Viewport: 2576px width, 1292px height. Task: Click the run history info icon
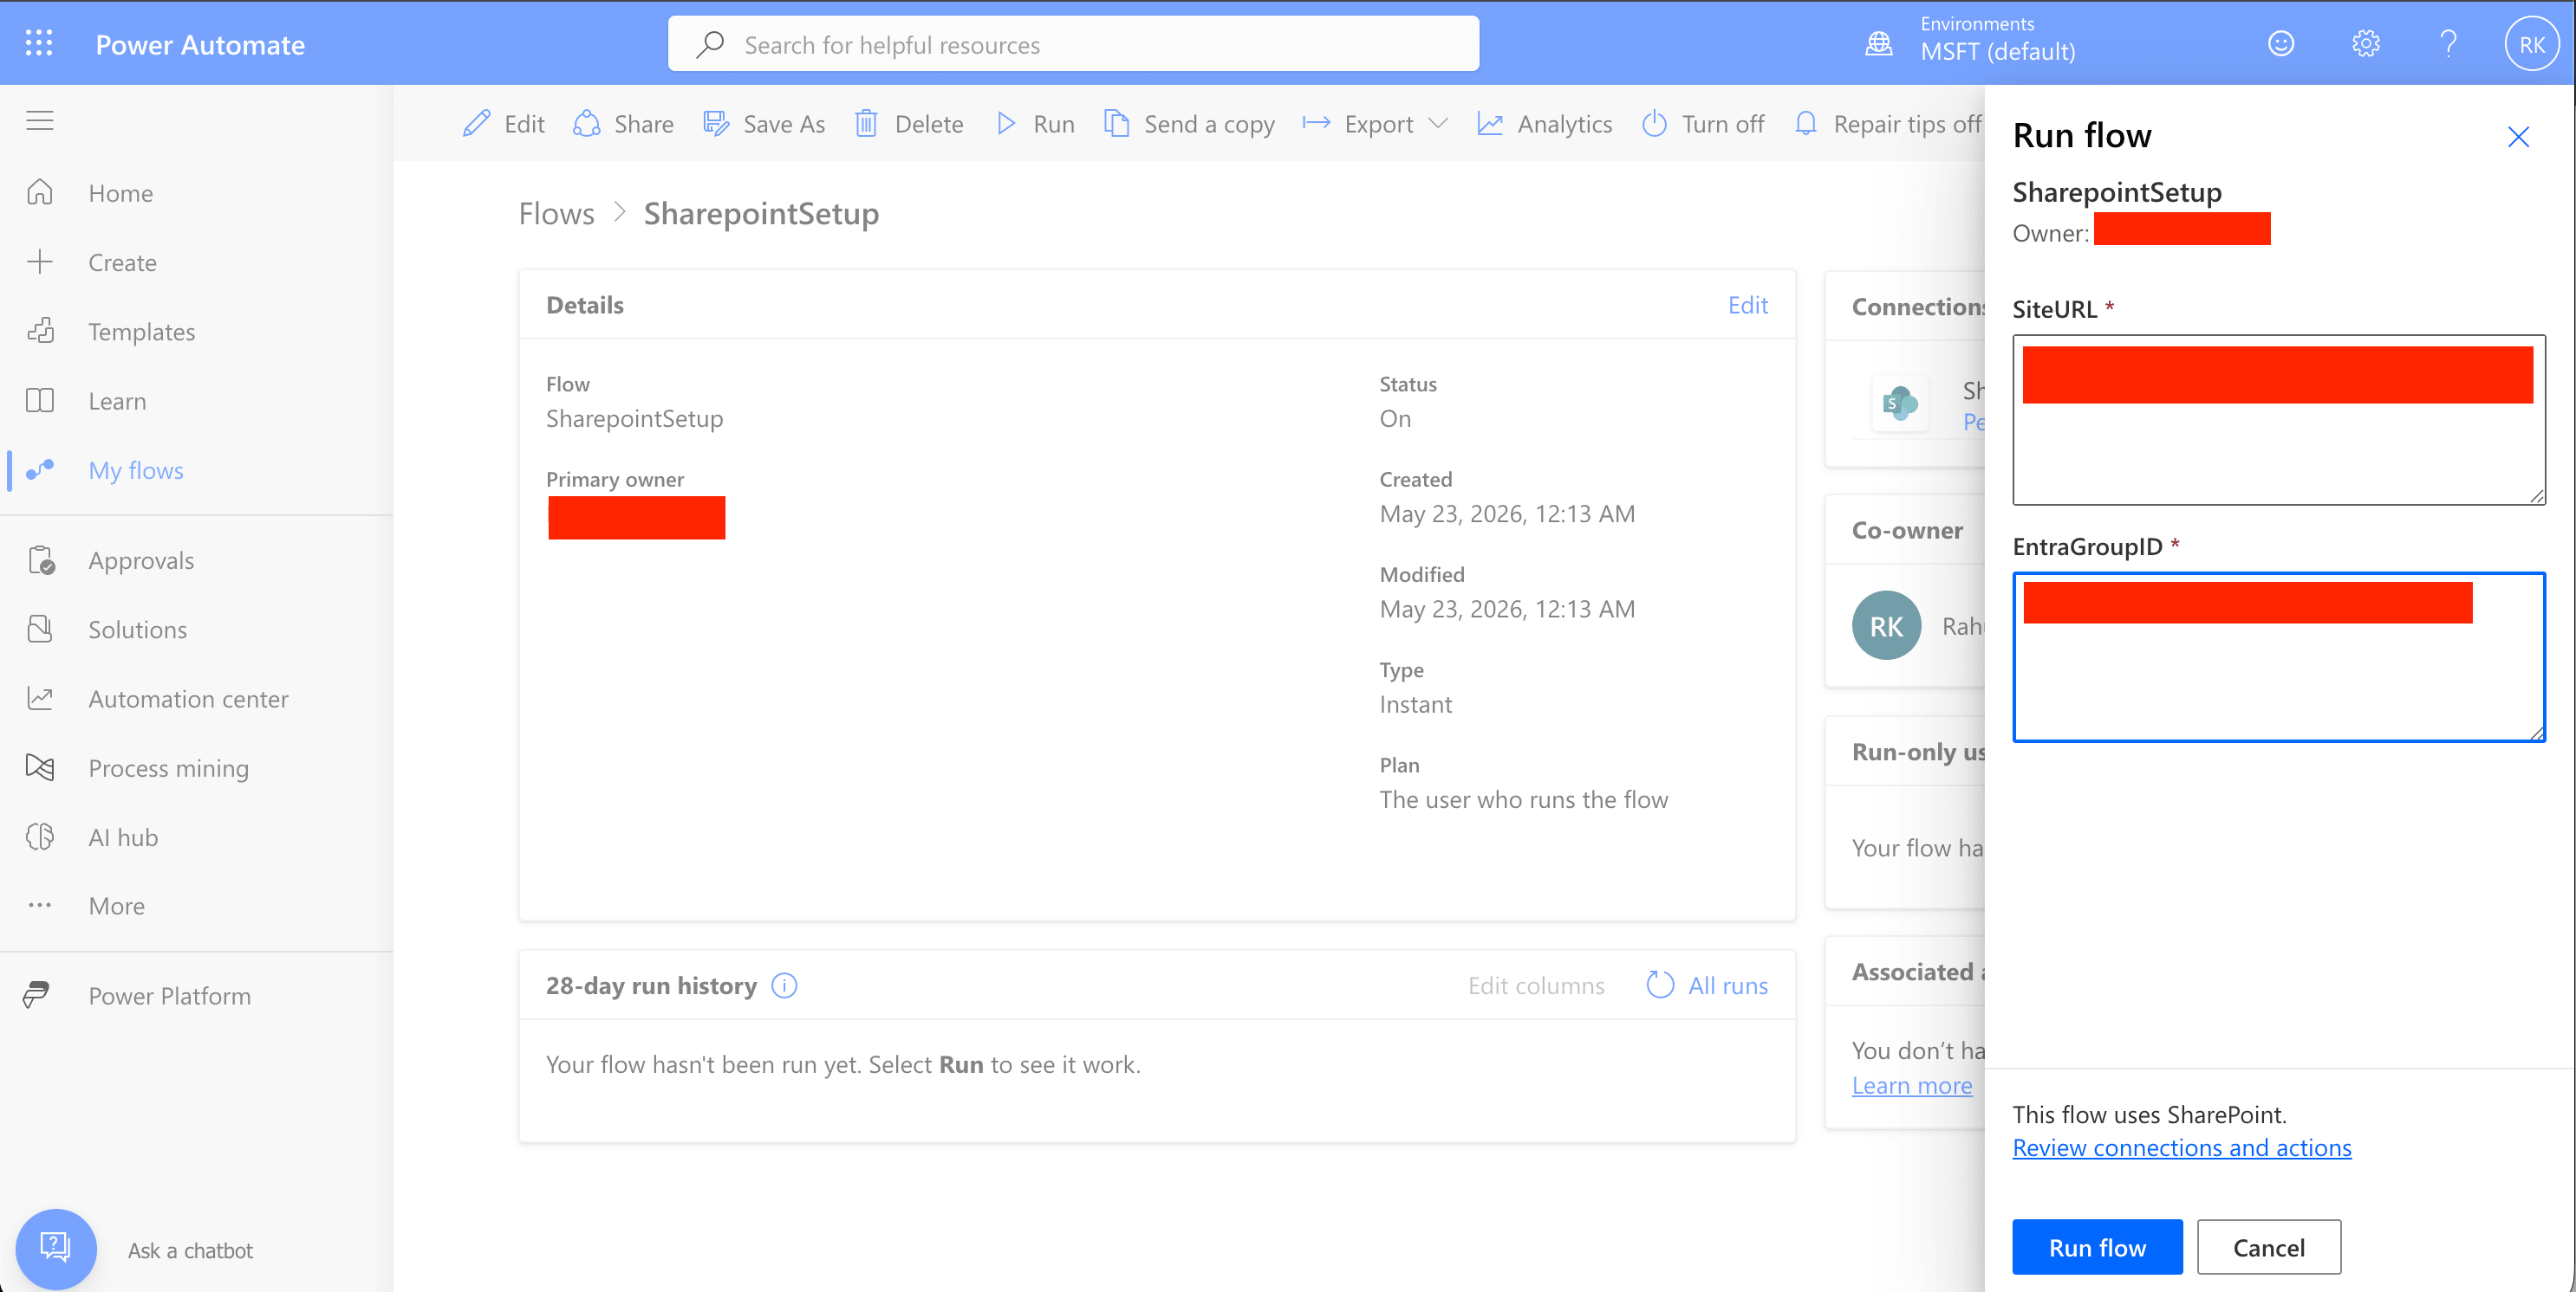(x=785, y=985)
